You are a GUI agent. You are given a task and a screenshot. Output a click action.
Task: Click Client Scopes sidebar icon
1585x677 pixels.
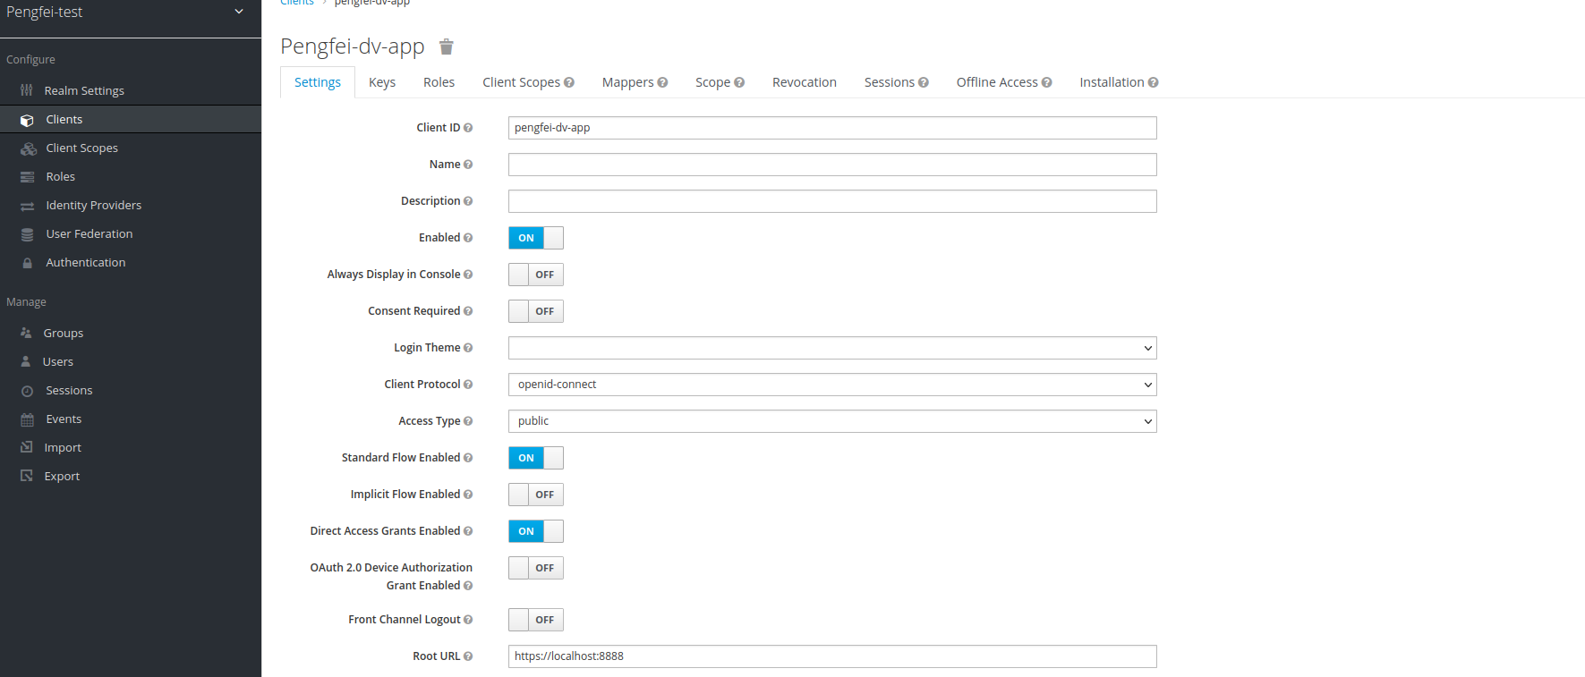(x=29, y=148)
